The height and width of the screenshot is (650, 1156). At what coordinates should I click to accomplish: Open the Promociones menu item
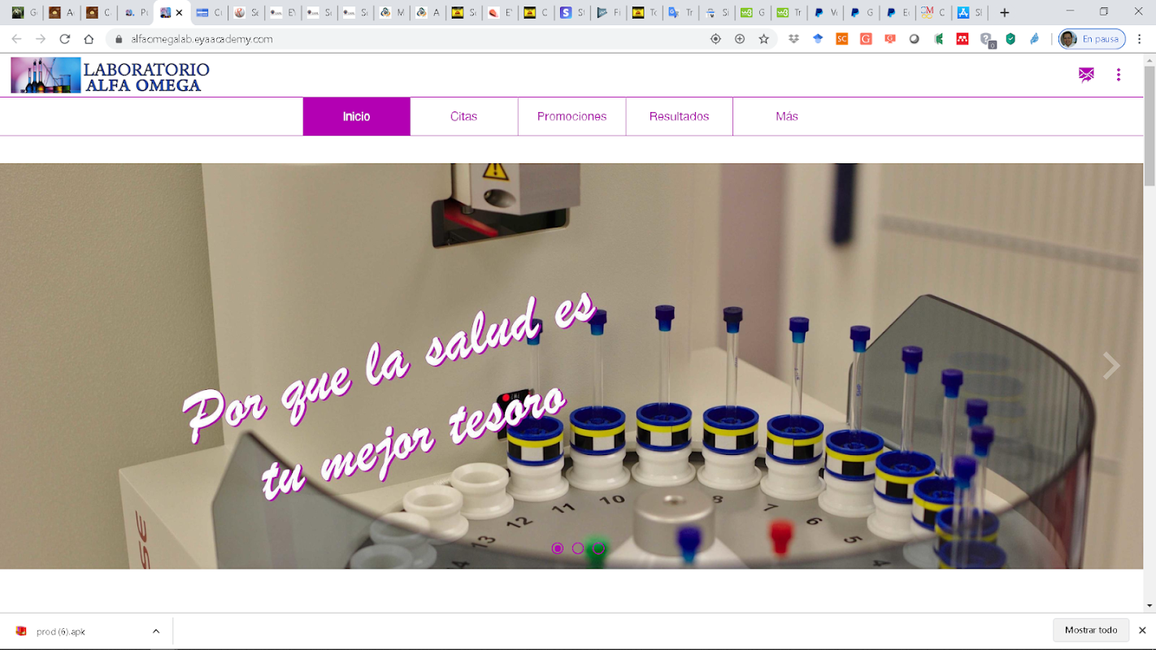[x=571, y=116]
